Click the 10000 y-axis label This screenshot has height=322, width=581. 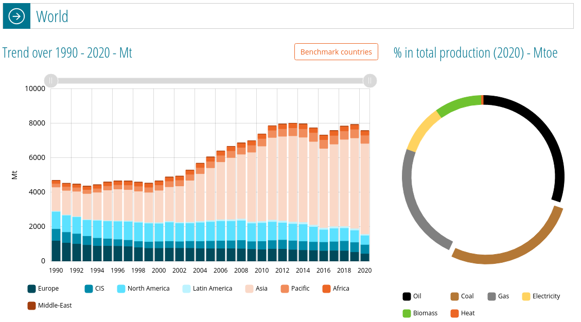pos(35,88)
